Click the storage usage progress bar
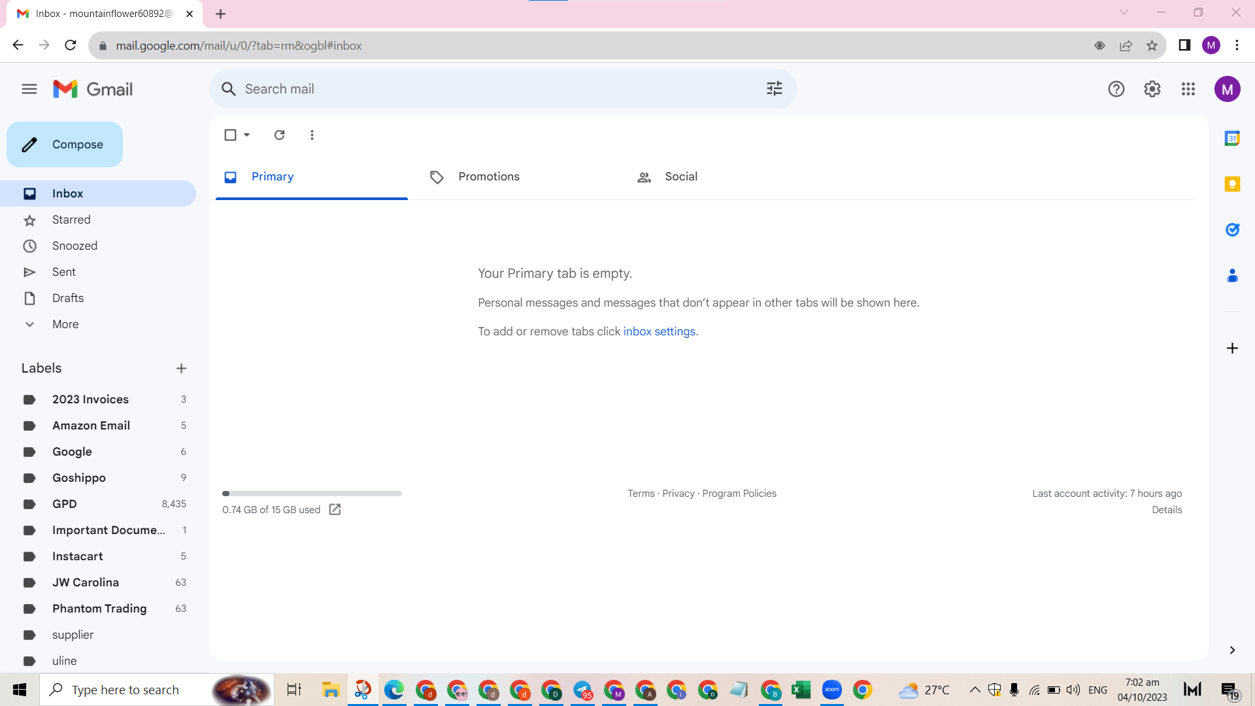1255x706 pixels. [312, 494]
